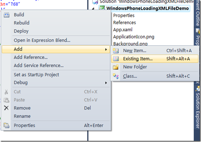201x142 pixels.
Task: Click the Alt+Enter shortcut text
Action: (x=94, y=125)
